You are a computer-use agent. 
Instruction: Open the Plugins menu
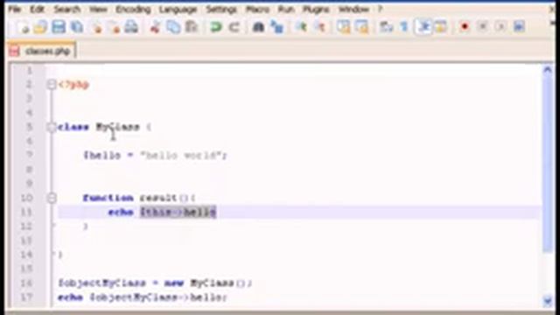(316, 10)
